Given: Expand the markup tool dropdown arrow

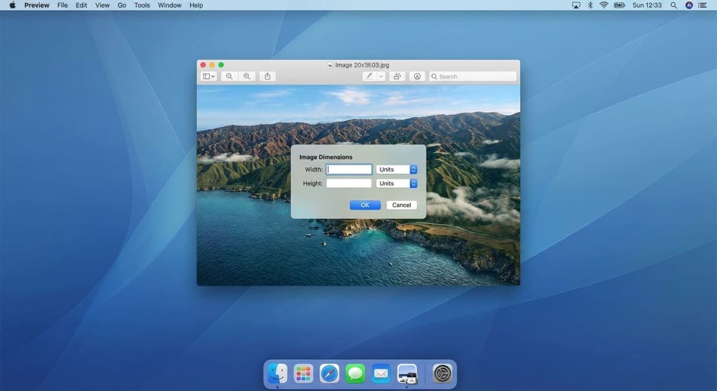Looking at the screenshot, I should (x=380, y=76).
